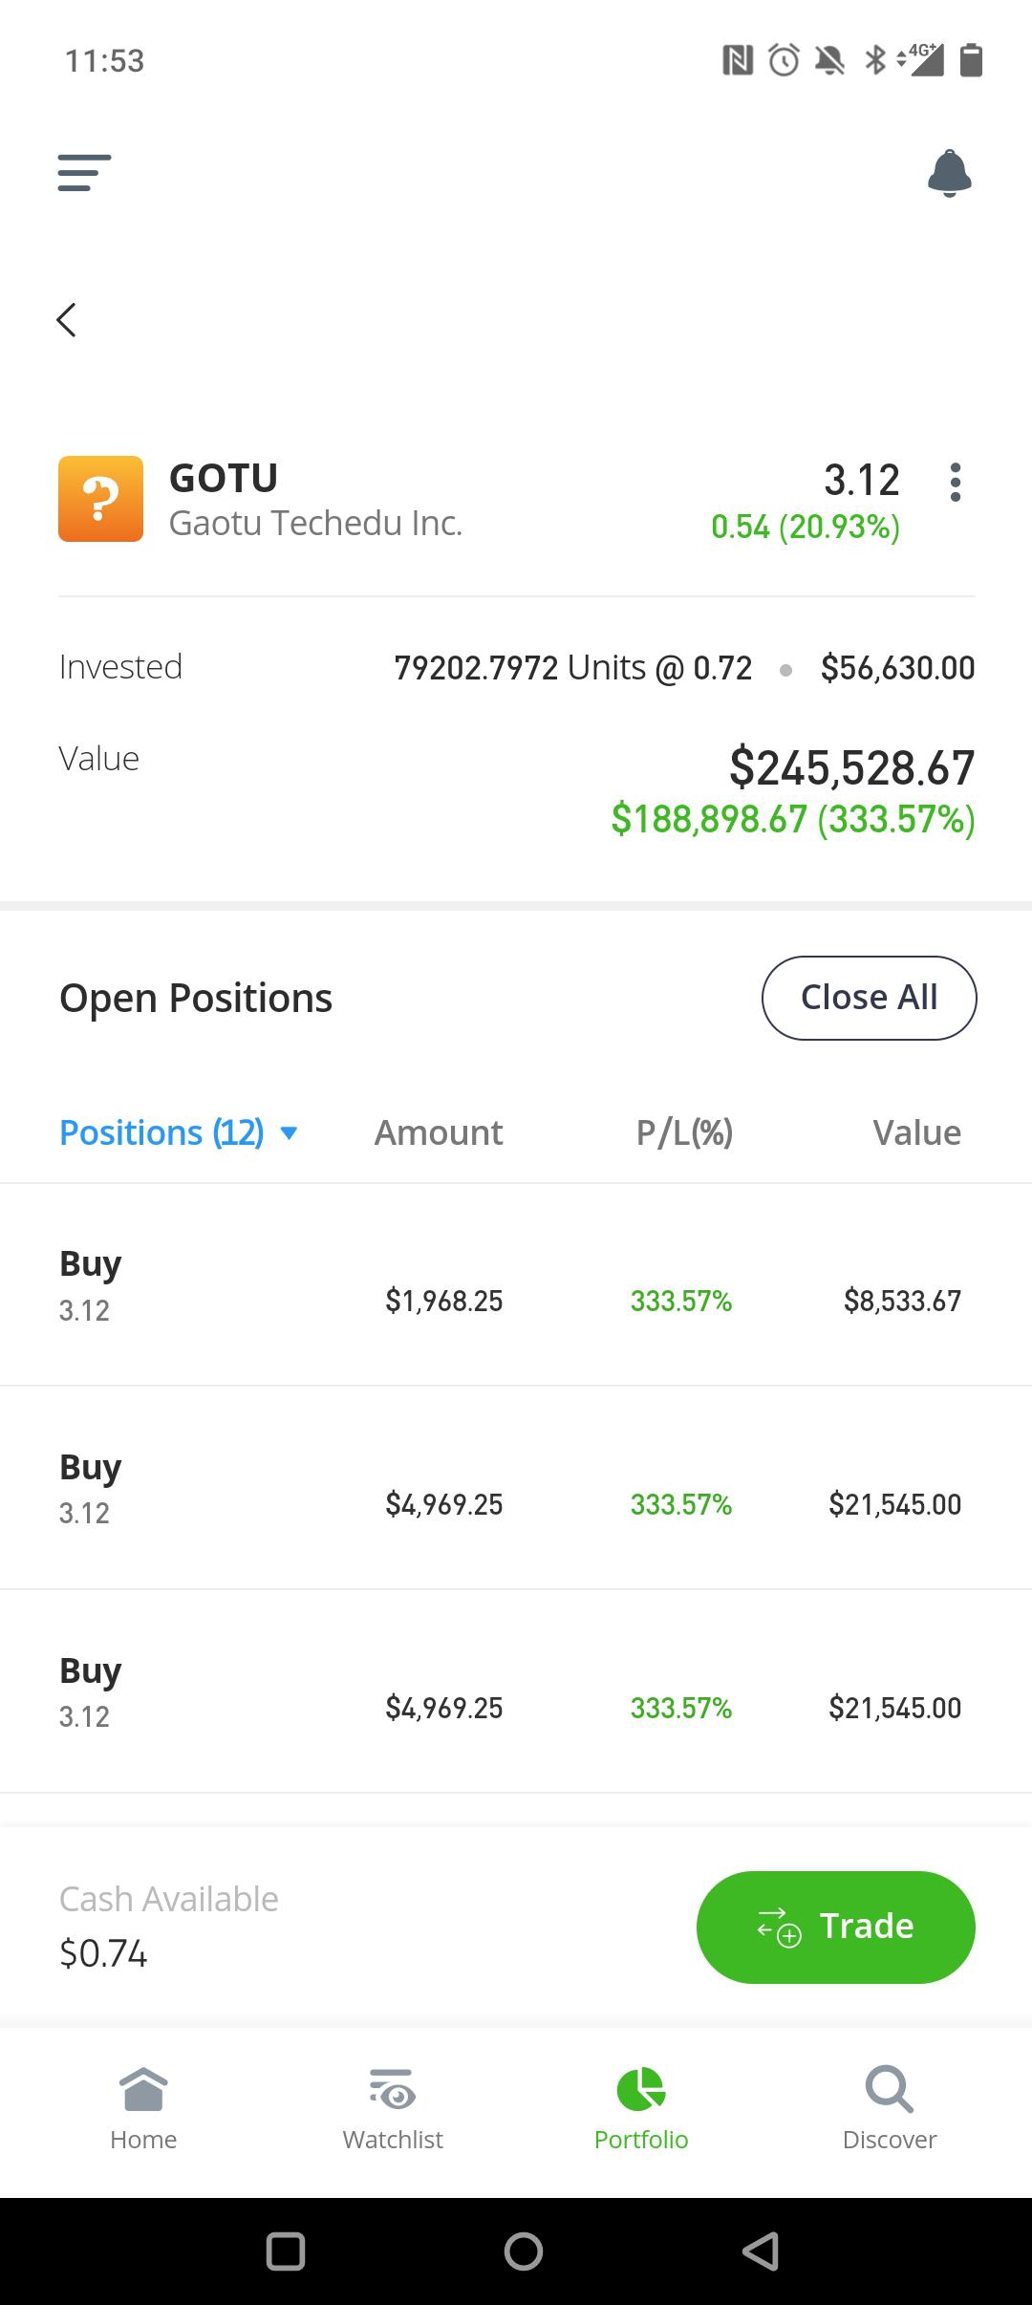Sort by the P/L(%) column header
The image size is (1032, 2305).
coord(684,1133)
